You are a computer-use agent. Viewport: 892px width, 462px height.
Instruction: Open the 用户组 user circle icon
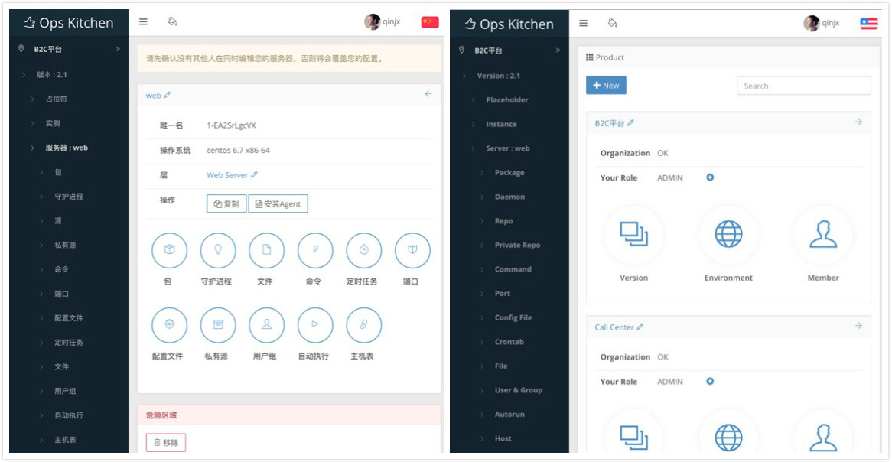point(267,325)
